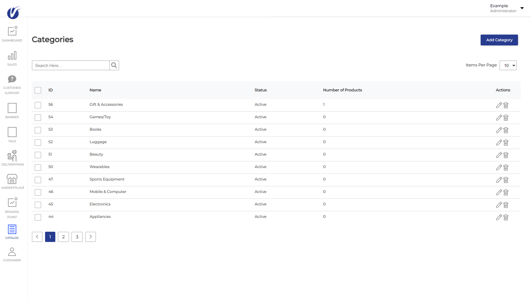
Task: Open the Items Per Page dropdown
Action: coord(508,65)
